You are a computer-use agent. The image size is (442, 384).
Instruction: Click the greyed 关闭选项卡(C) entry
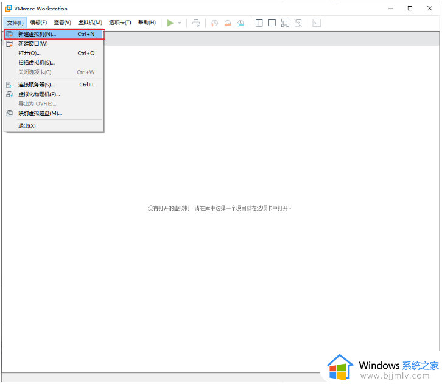click(x=54, y=72)
